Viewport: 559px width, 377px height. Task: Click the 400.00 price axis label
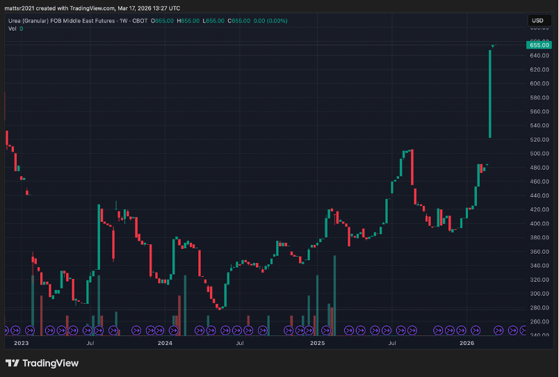[x=540, y=223]
